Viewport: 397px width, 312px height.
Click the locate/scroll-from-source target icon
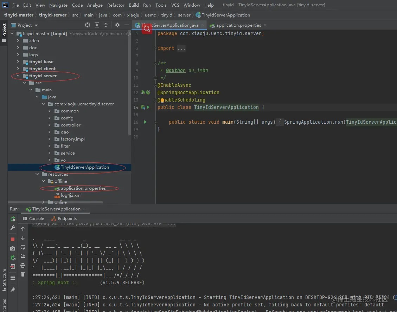(88, 25)
